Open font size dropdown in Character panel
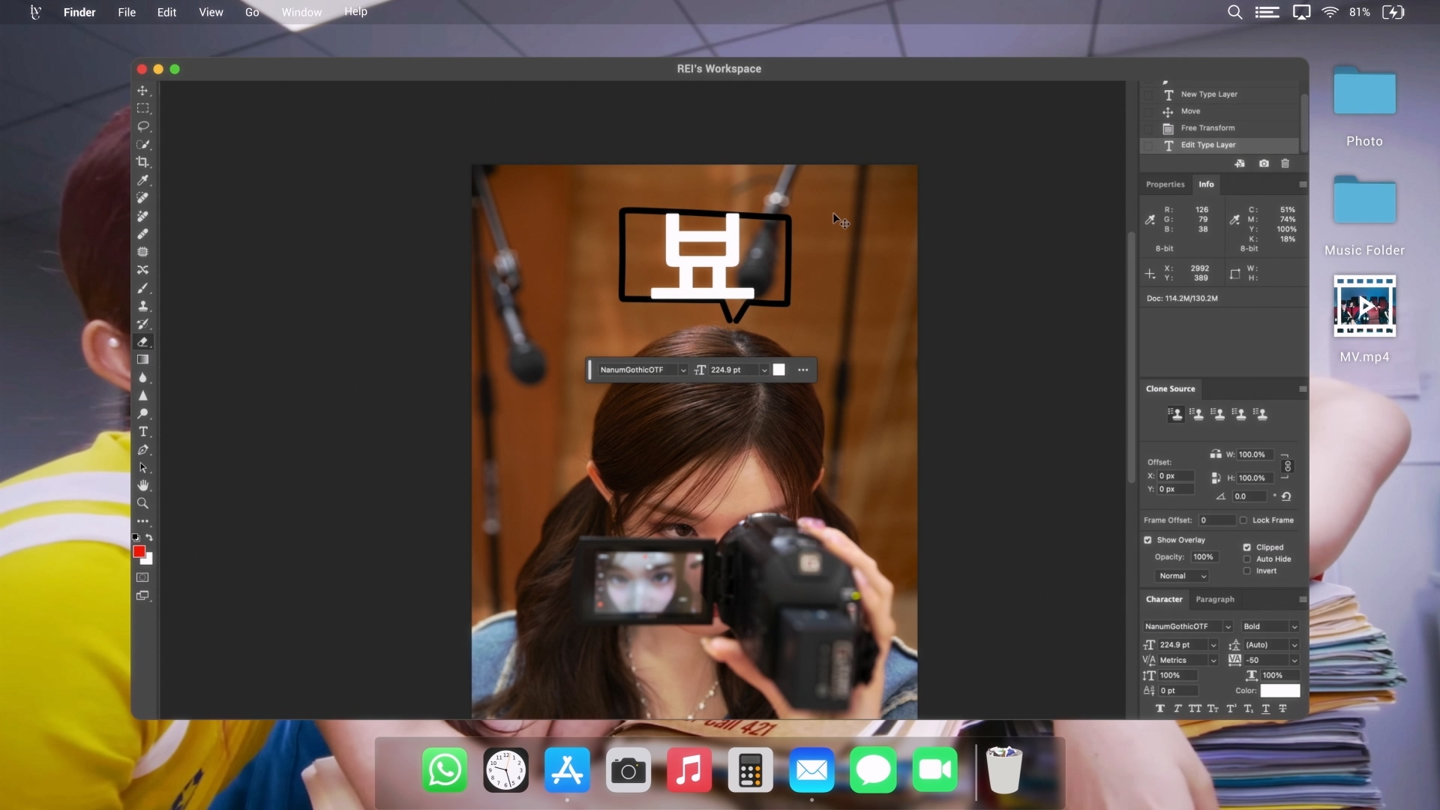This screenshot has width=1440, height=810. (x=1213, y=645)
